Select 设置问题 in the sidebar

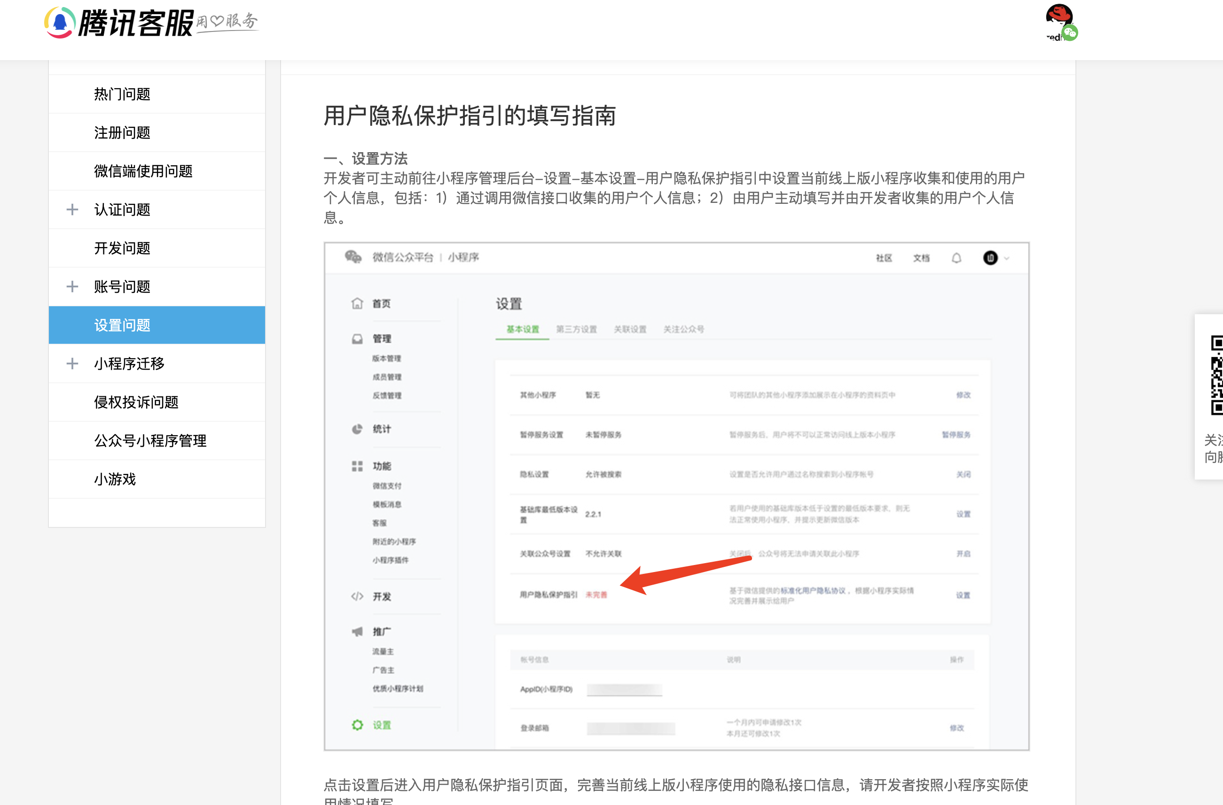coord(122,325)
